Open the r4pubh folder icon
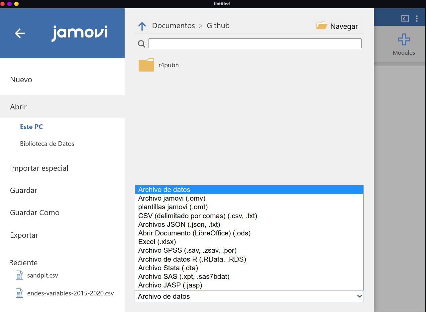The image size is (426, 312). [146, 65]
